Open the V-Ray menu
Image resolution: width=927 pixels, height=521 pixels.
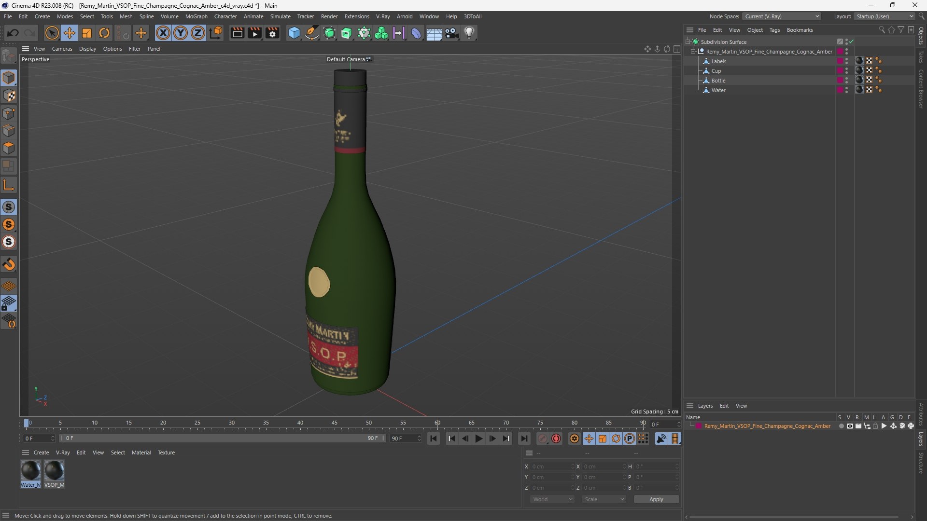383,16
